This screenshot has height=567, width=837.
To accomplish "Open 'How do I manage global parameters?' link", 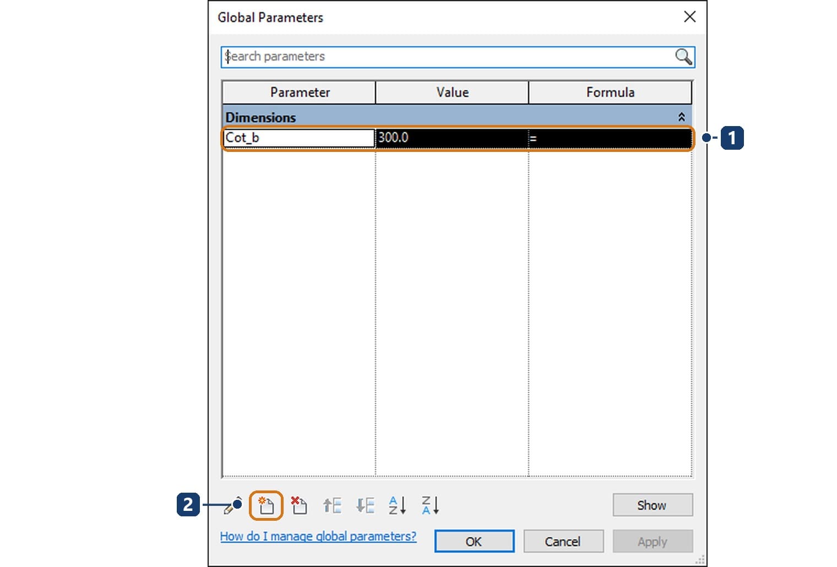I will (x=318, y=536).
